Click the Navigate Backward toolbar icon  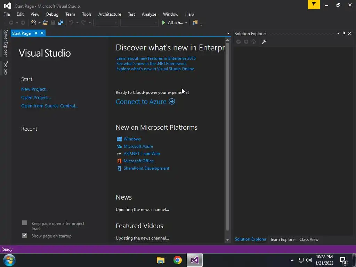coord(11,23)
